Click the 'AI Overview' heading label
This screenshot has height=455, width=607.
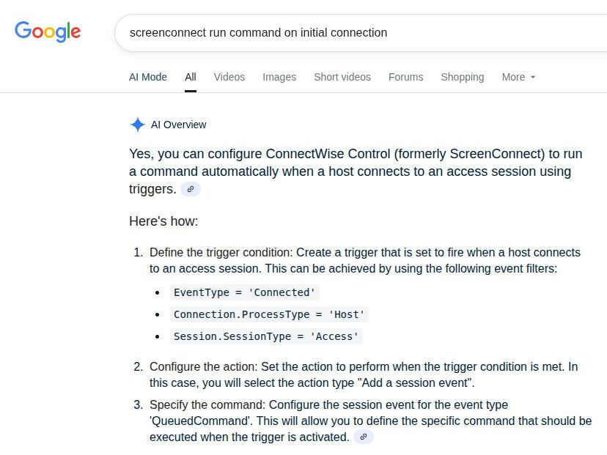click(x=178, y=125)
